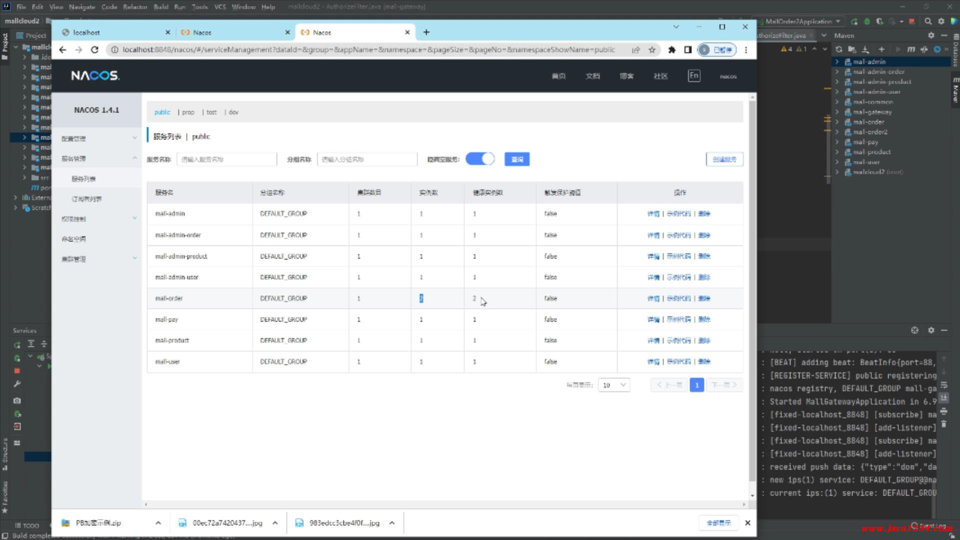Click blue query button
Viewport: 960px width, 540px height.
coord(517,159)
